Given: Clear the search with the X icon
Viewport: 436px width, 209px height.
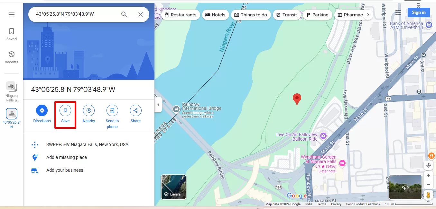Looking at the screenshot, I should [x=141, y=14].
